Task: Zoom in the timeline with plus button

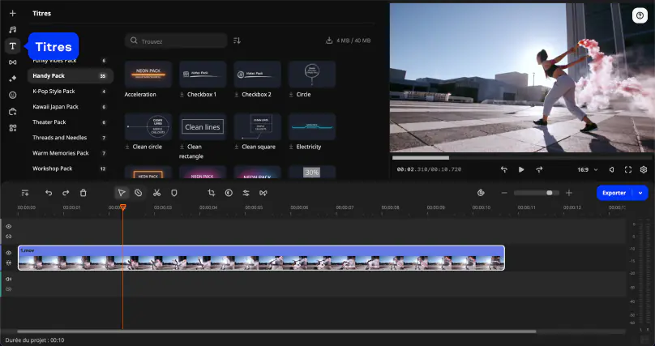Action: coord(568,193)
